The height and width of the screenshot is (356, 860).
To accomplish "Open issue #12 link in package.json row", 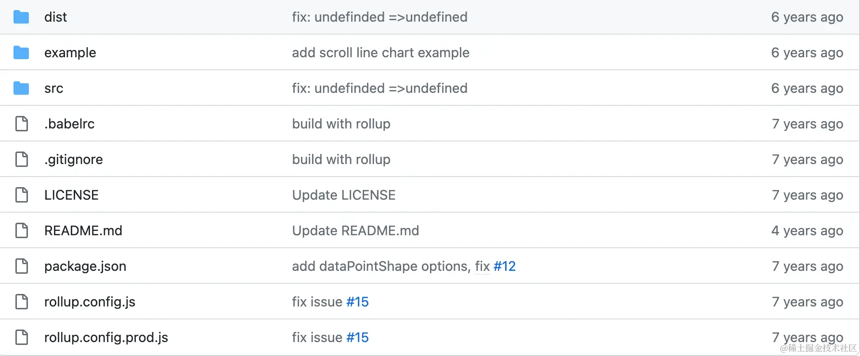I will point(505,267).
